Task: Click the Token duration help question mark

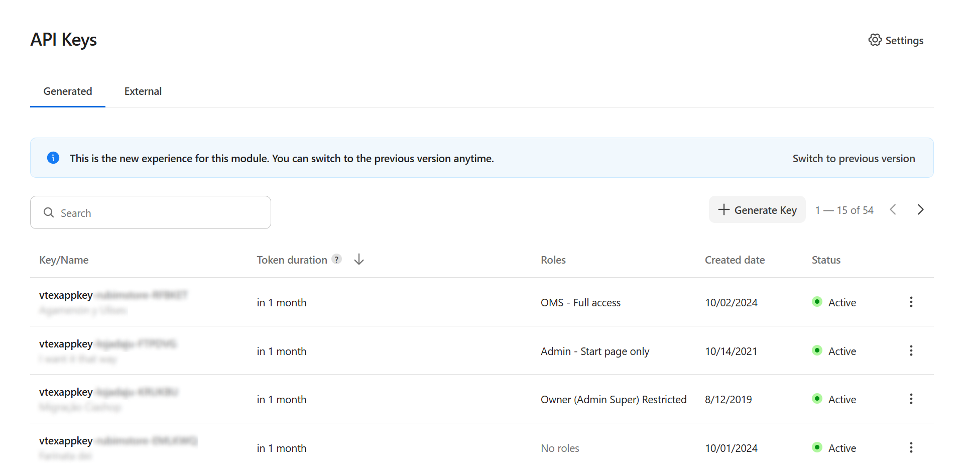Action: tap(337, 259)
